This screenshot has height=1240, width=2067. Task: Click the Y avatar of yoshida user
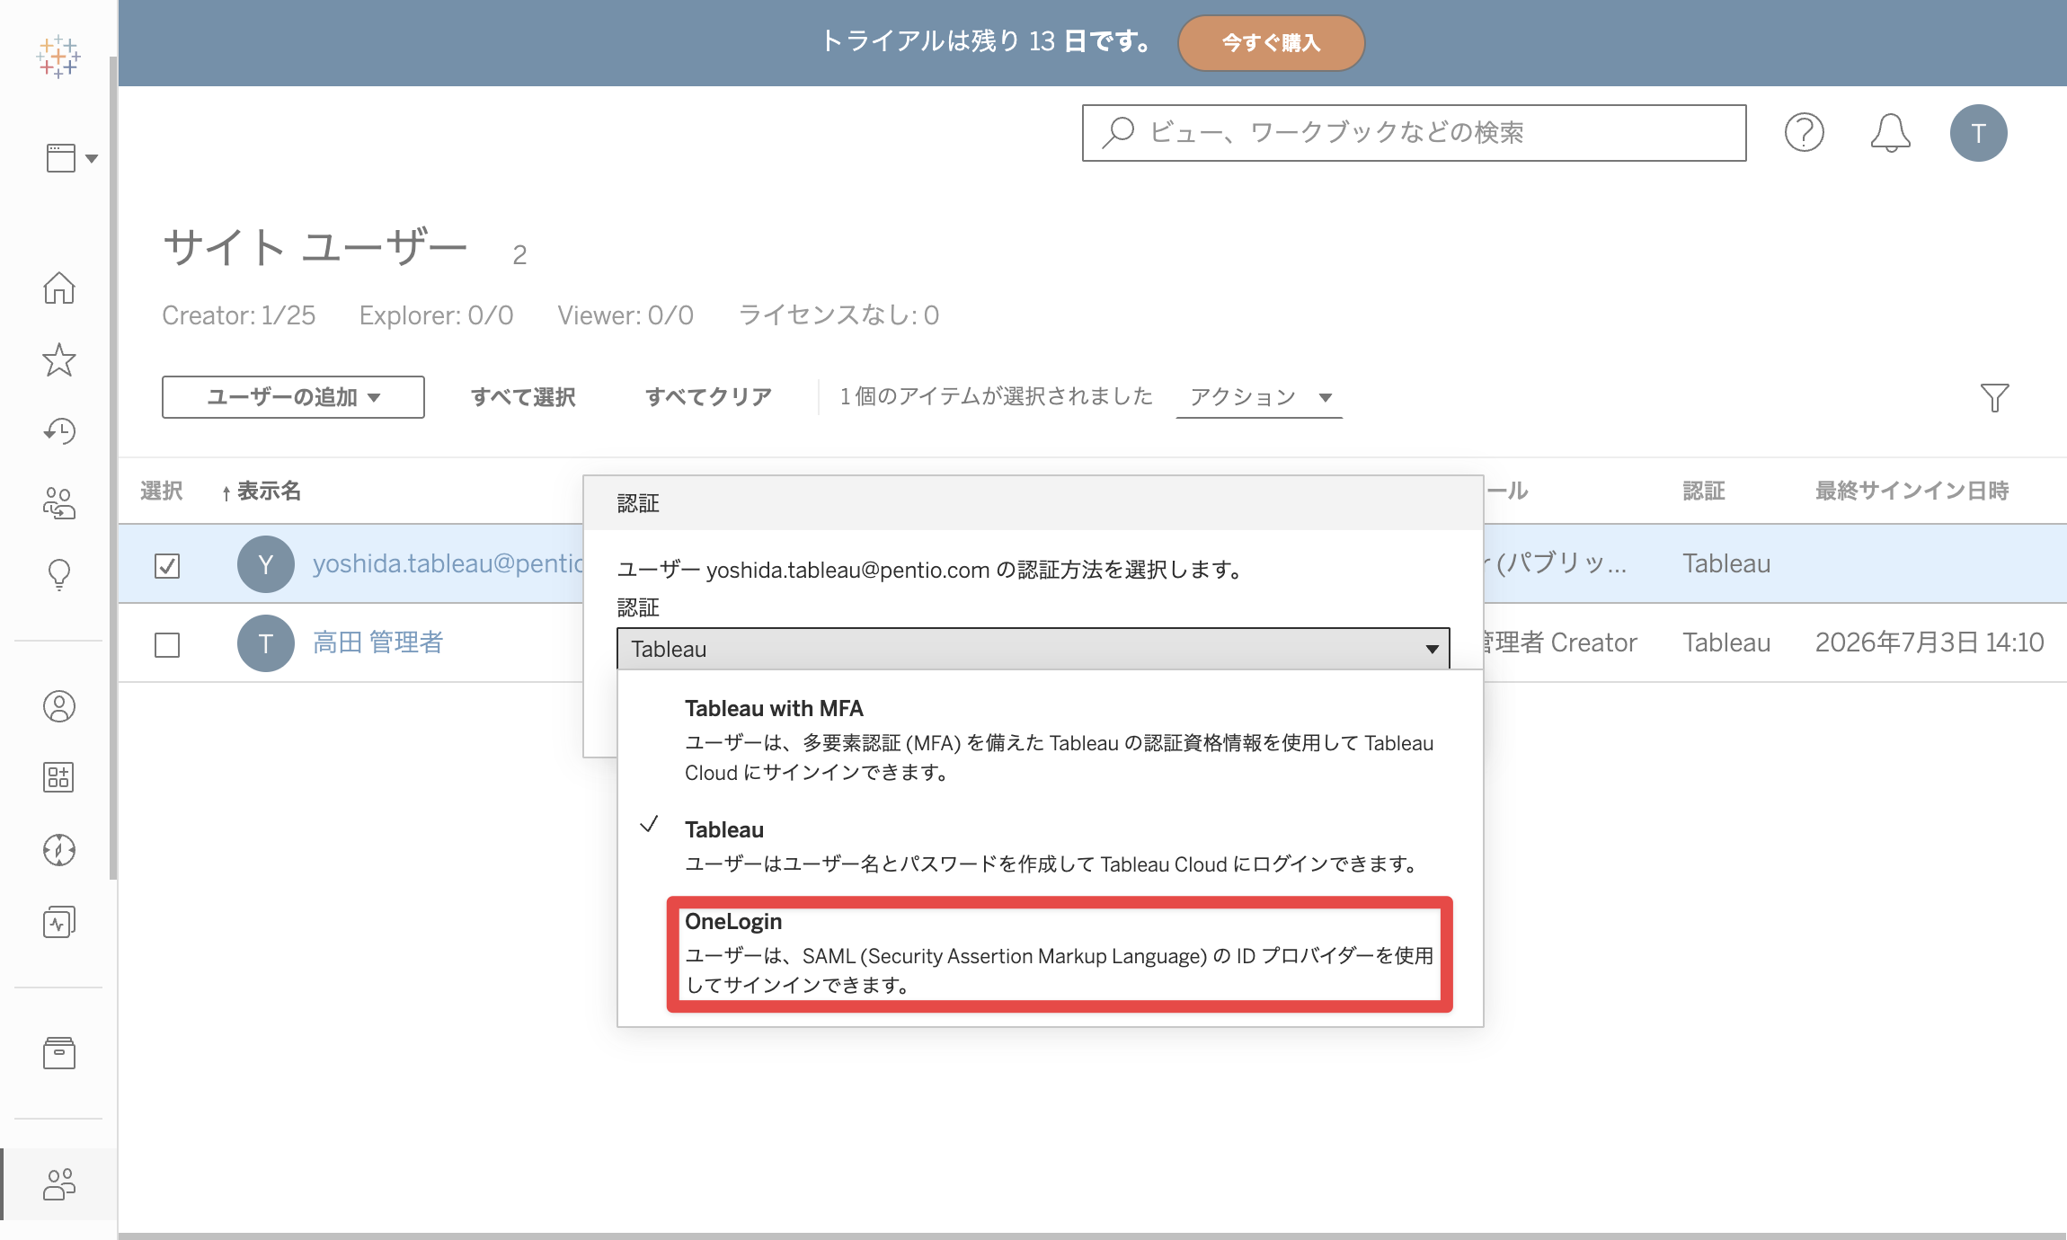point(265,564)
